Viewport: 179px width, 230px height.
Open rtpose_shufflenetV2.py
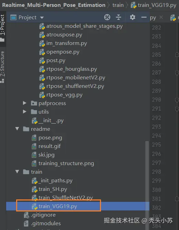click(x=75, y=86)
